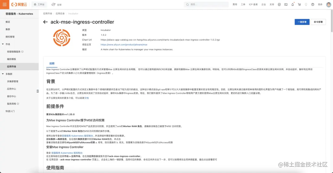Image resolution: width=333 pixels, height=173 pixels.
Task: Focus the top search box
Action: (206, 4)
